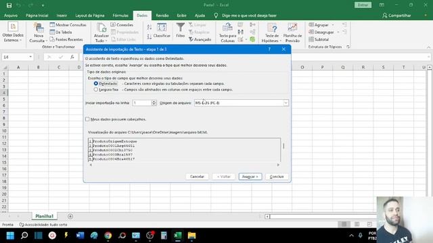
Task: Show hidden system tray icons
Action: click(351, 236)
